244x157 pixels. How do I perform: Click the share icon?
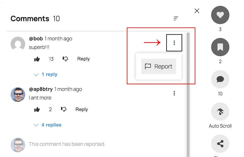pos(220,144)
